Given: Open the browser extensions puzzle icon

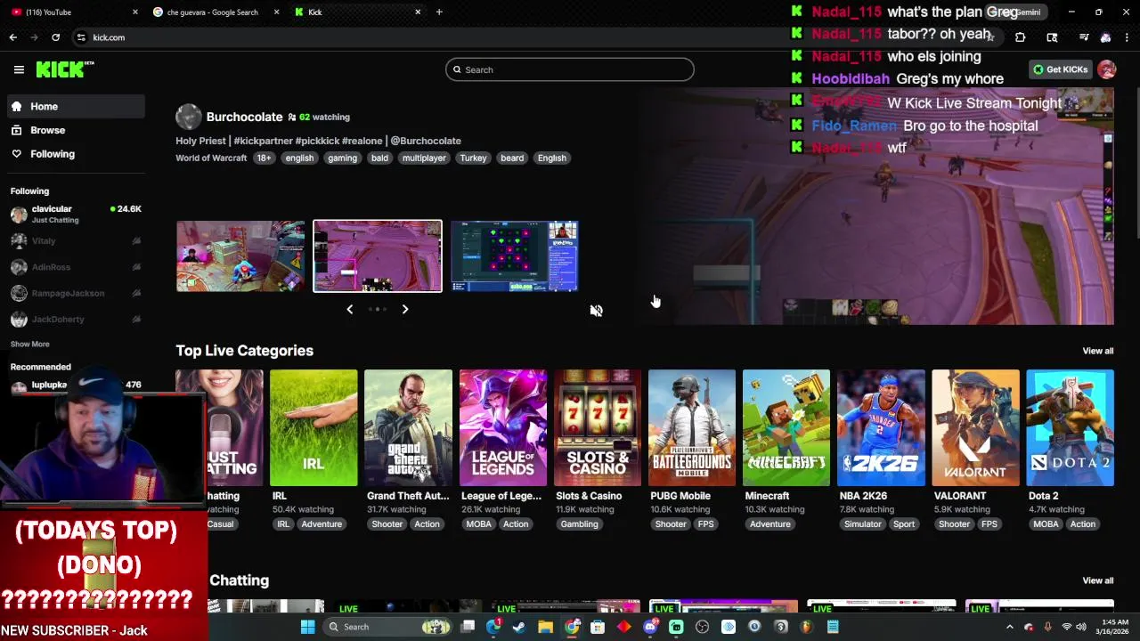Looking at the screenshot, I should point(1020,37).
